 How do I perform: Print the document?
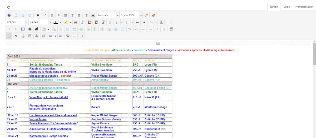click(30, 29)
